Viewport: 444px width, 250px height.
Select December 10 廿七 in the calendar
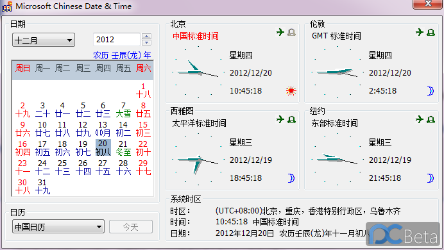42,129
